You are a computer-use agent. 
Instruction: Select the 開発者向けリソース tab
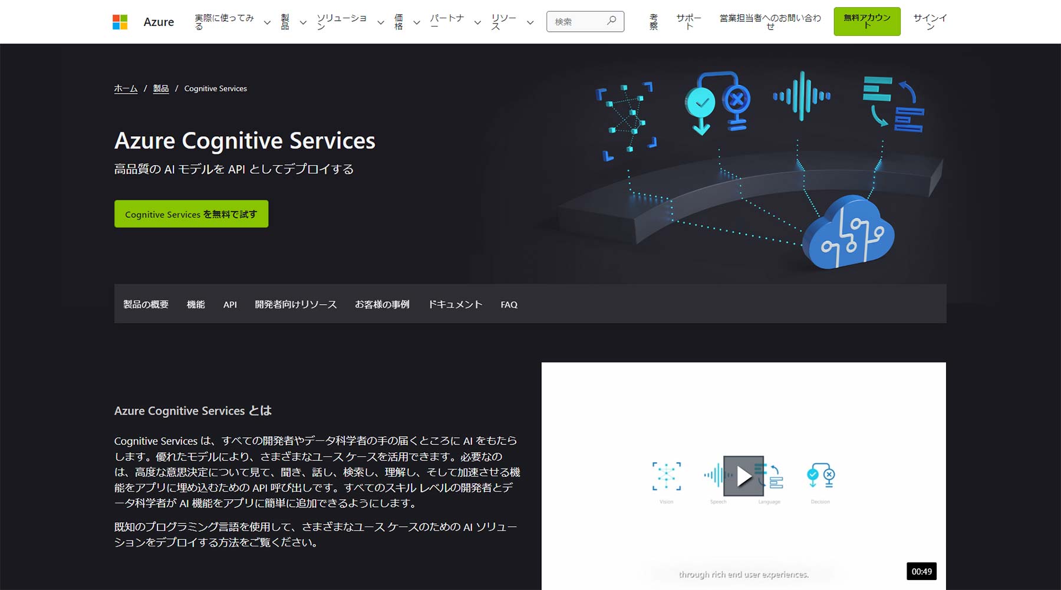click(x=296, y=304)
